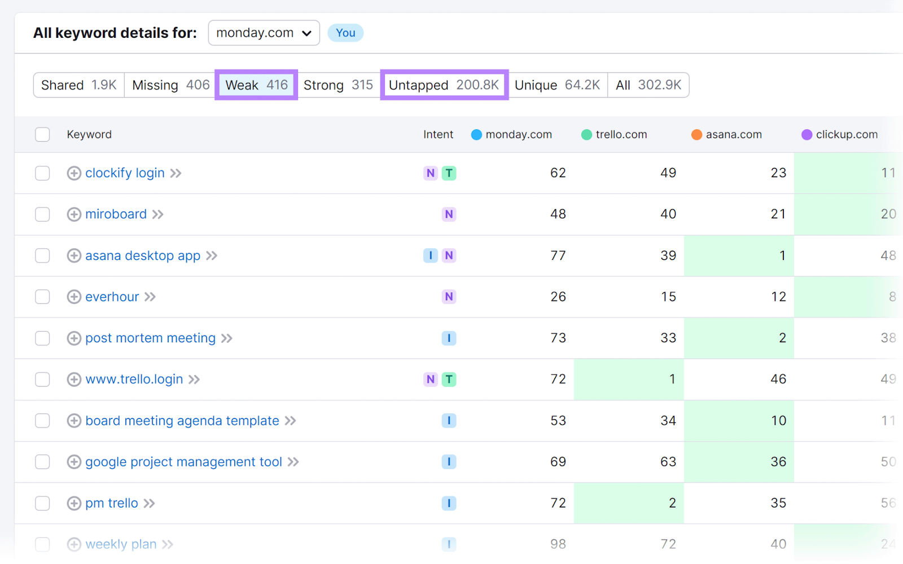Click the double-chevron icon after asana desktop app

pyautogui.click(x=212, y=256)
